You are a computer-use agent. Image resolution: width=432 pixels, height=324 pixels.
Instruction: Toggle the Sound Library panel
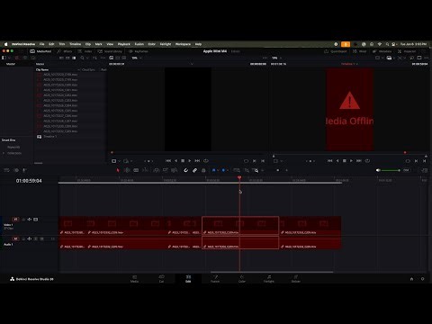tap(110, 51)
